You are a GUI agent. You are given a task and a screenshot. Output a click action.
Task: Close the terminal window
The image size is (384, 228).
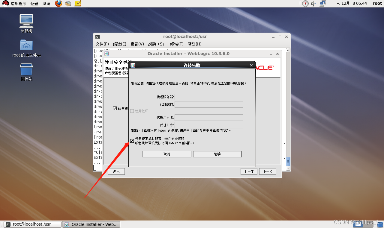click(x=286, y=37)
